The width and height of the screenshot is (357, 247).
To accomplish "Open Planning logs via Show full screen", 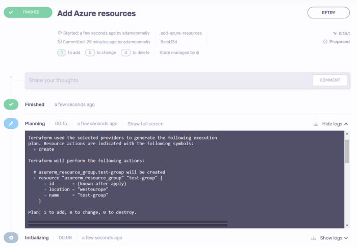I will [145, 124].
